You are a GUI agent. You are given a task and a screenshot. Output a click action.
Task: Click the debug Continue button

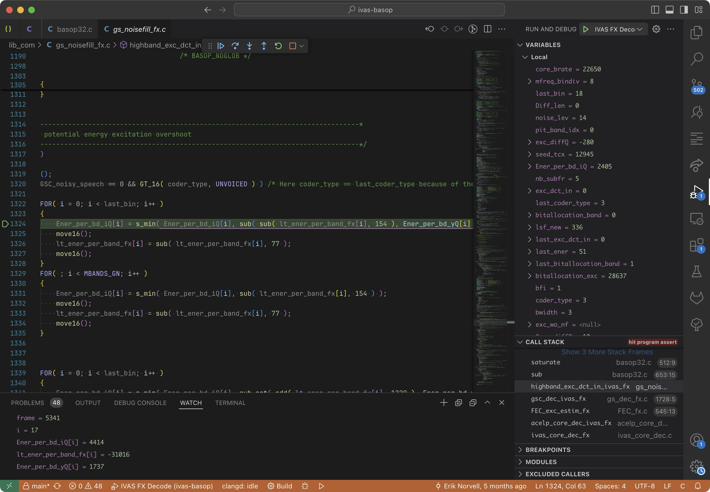[220, 46]
